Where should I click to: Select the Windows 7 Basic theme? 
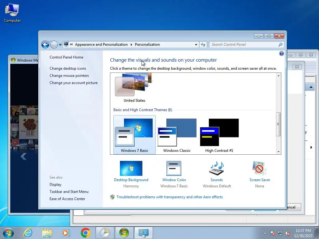coord(135,134)
